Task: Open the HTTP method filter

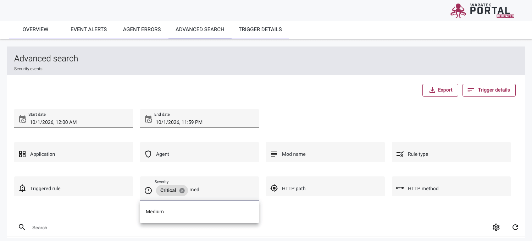Action: point(451,186)
